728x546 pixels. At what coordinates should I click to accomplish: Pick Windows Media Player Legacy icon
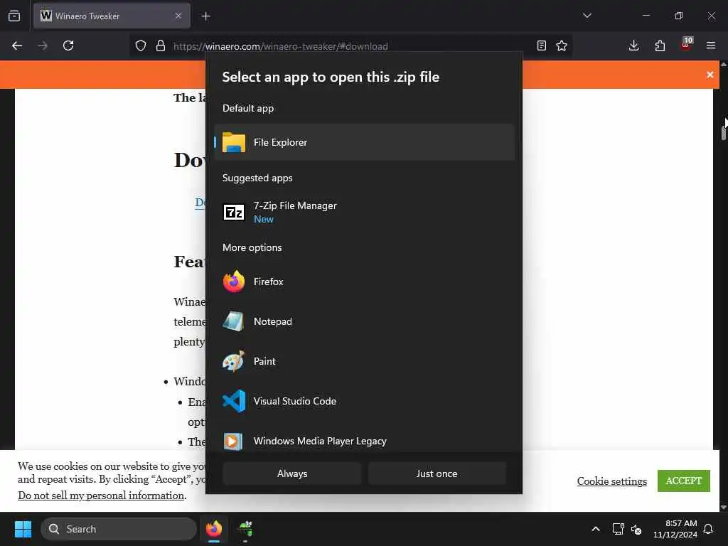click(x=233, y=441)
